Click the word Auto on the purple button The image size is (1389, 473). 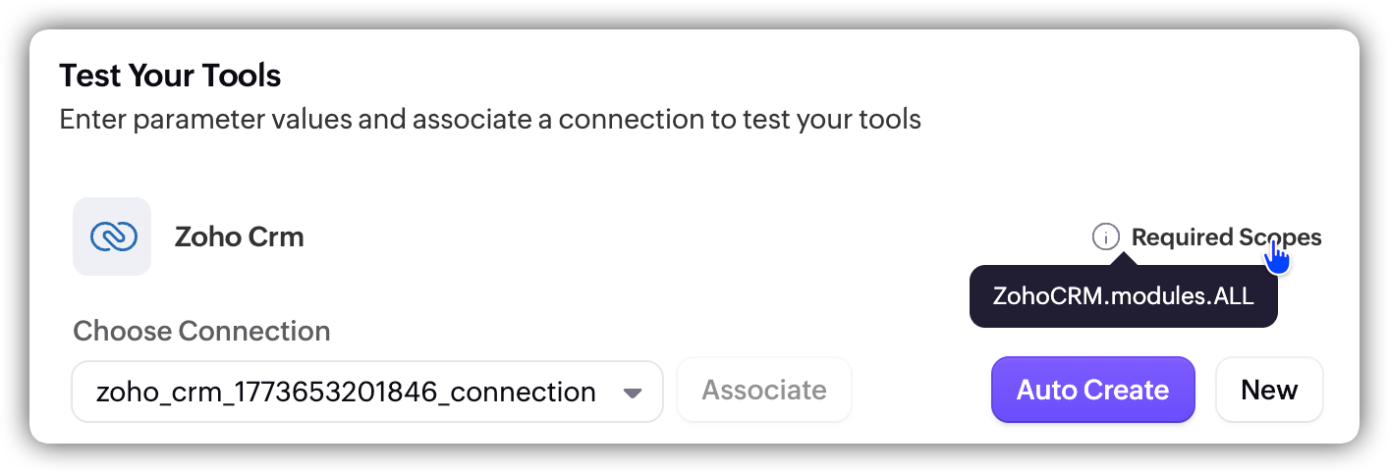[x=1049, y=390]
